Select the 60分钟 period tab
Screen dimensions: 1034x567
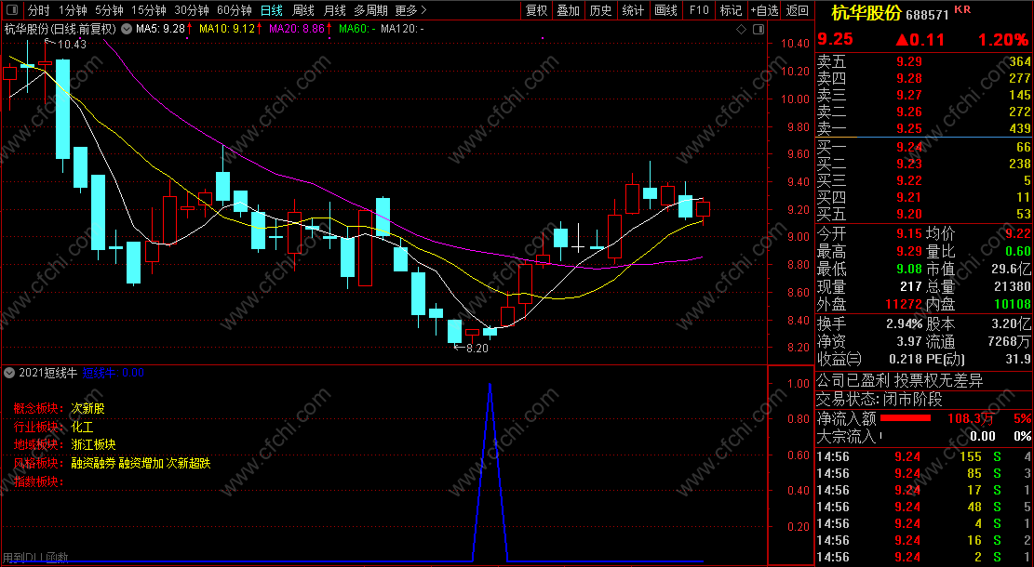(x=235, y=10)
